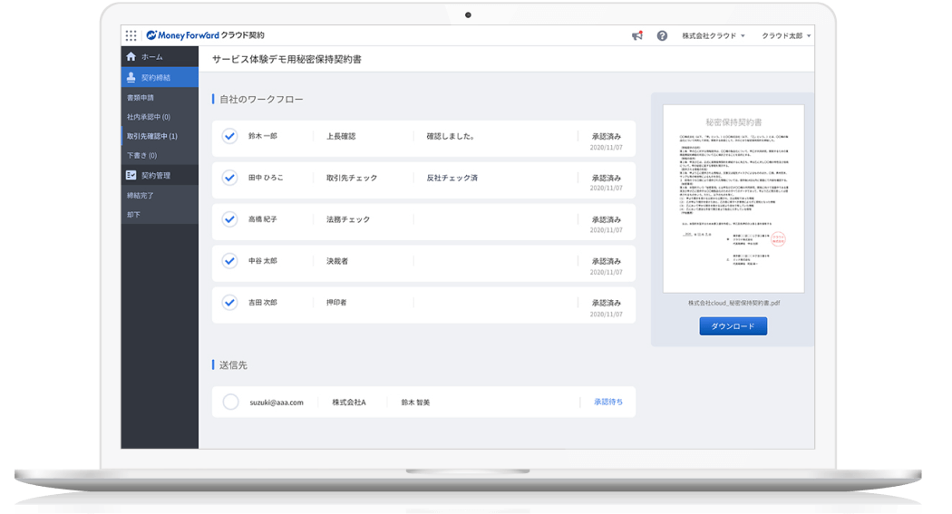Click the company name 株式会社A
Screen dimensions: 952x514
coord(348,402)
